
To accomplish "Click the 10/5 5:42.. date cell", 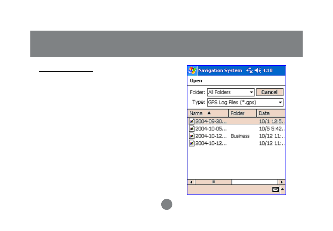I will coord(272,129).
